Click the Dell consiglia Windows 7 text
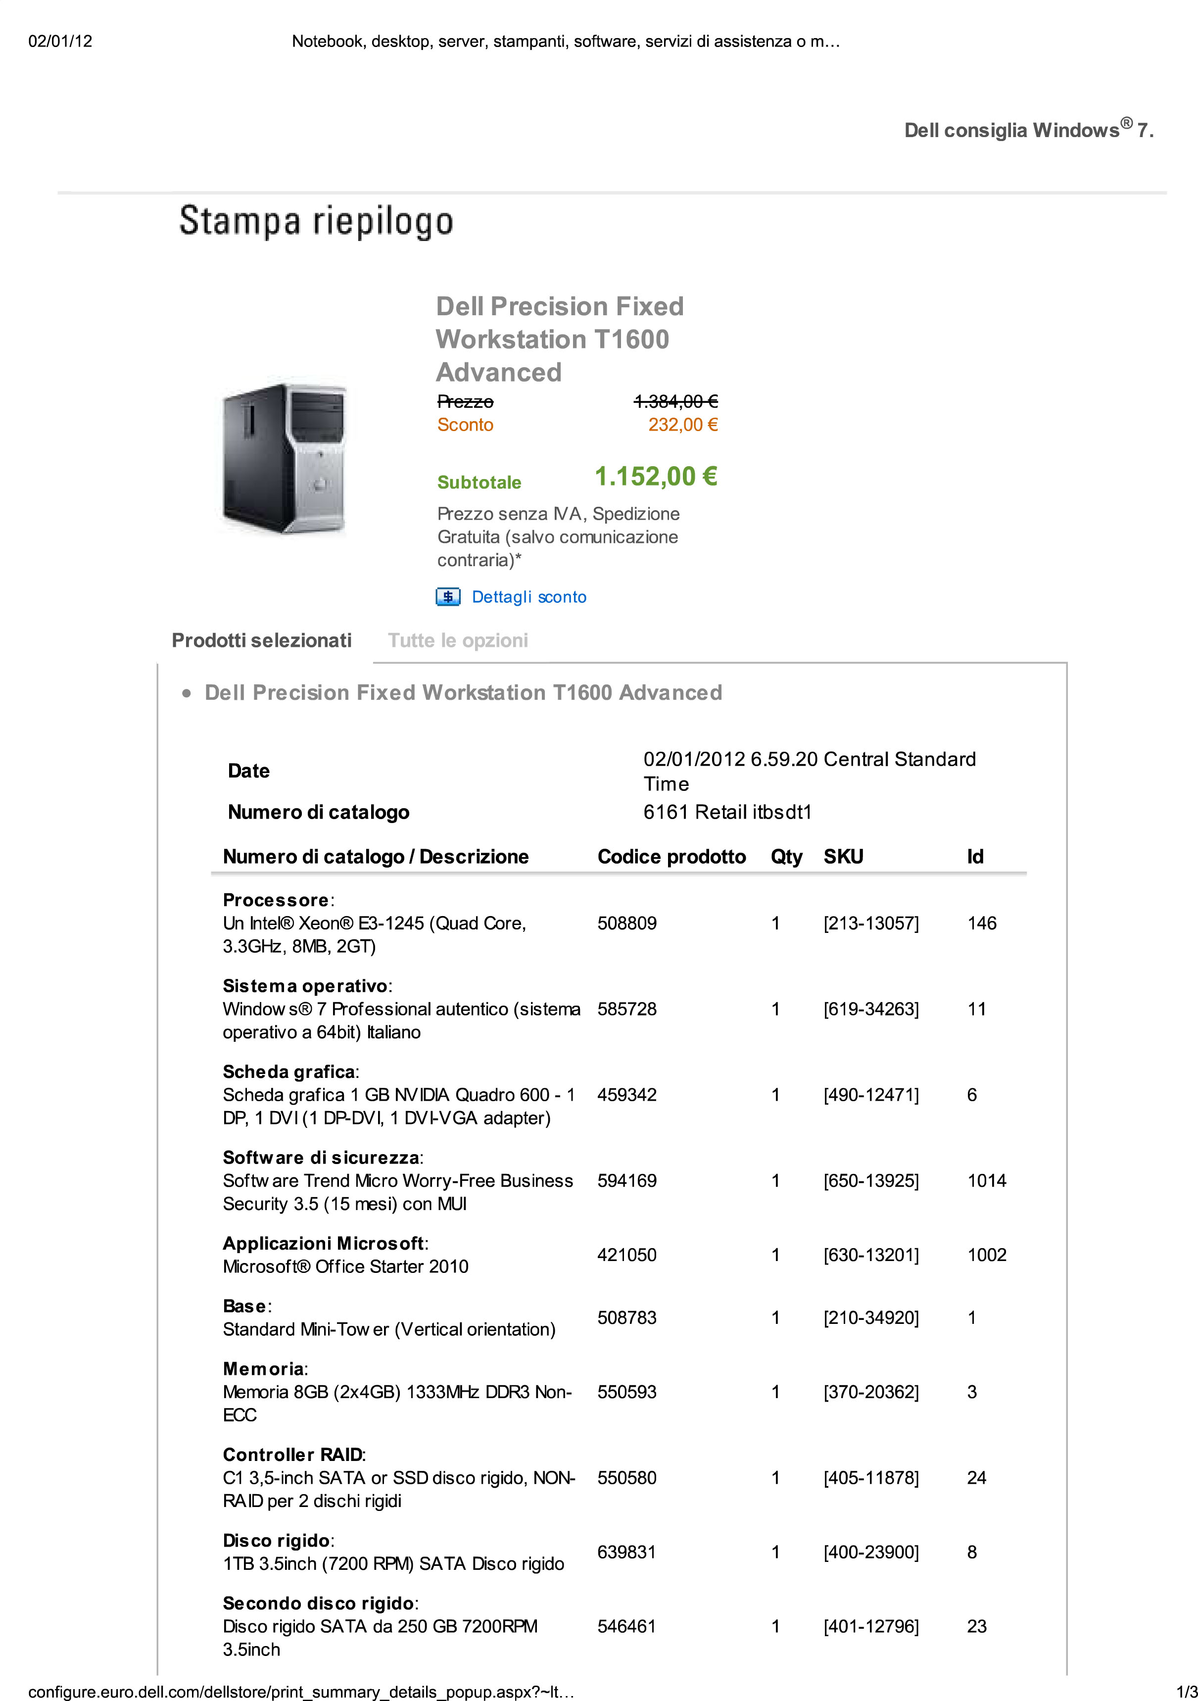This screenshot has height=1701, width=1198. (x=1028, y=130)
